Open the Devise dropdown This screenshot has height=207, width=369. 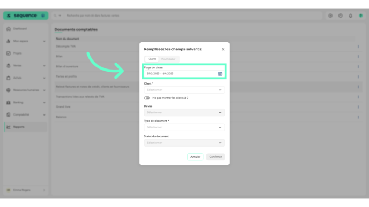coord(184,113)
